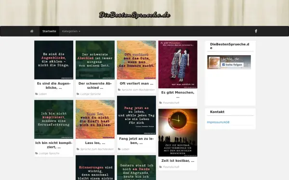Open the Facebook icon in navigation bar

point(256,31)
